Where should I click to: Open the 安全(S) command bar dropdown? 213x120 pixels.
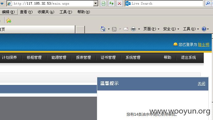click(171, 29)
